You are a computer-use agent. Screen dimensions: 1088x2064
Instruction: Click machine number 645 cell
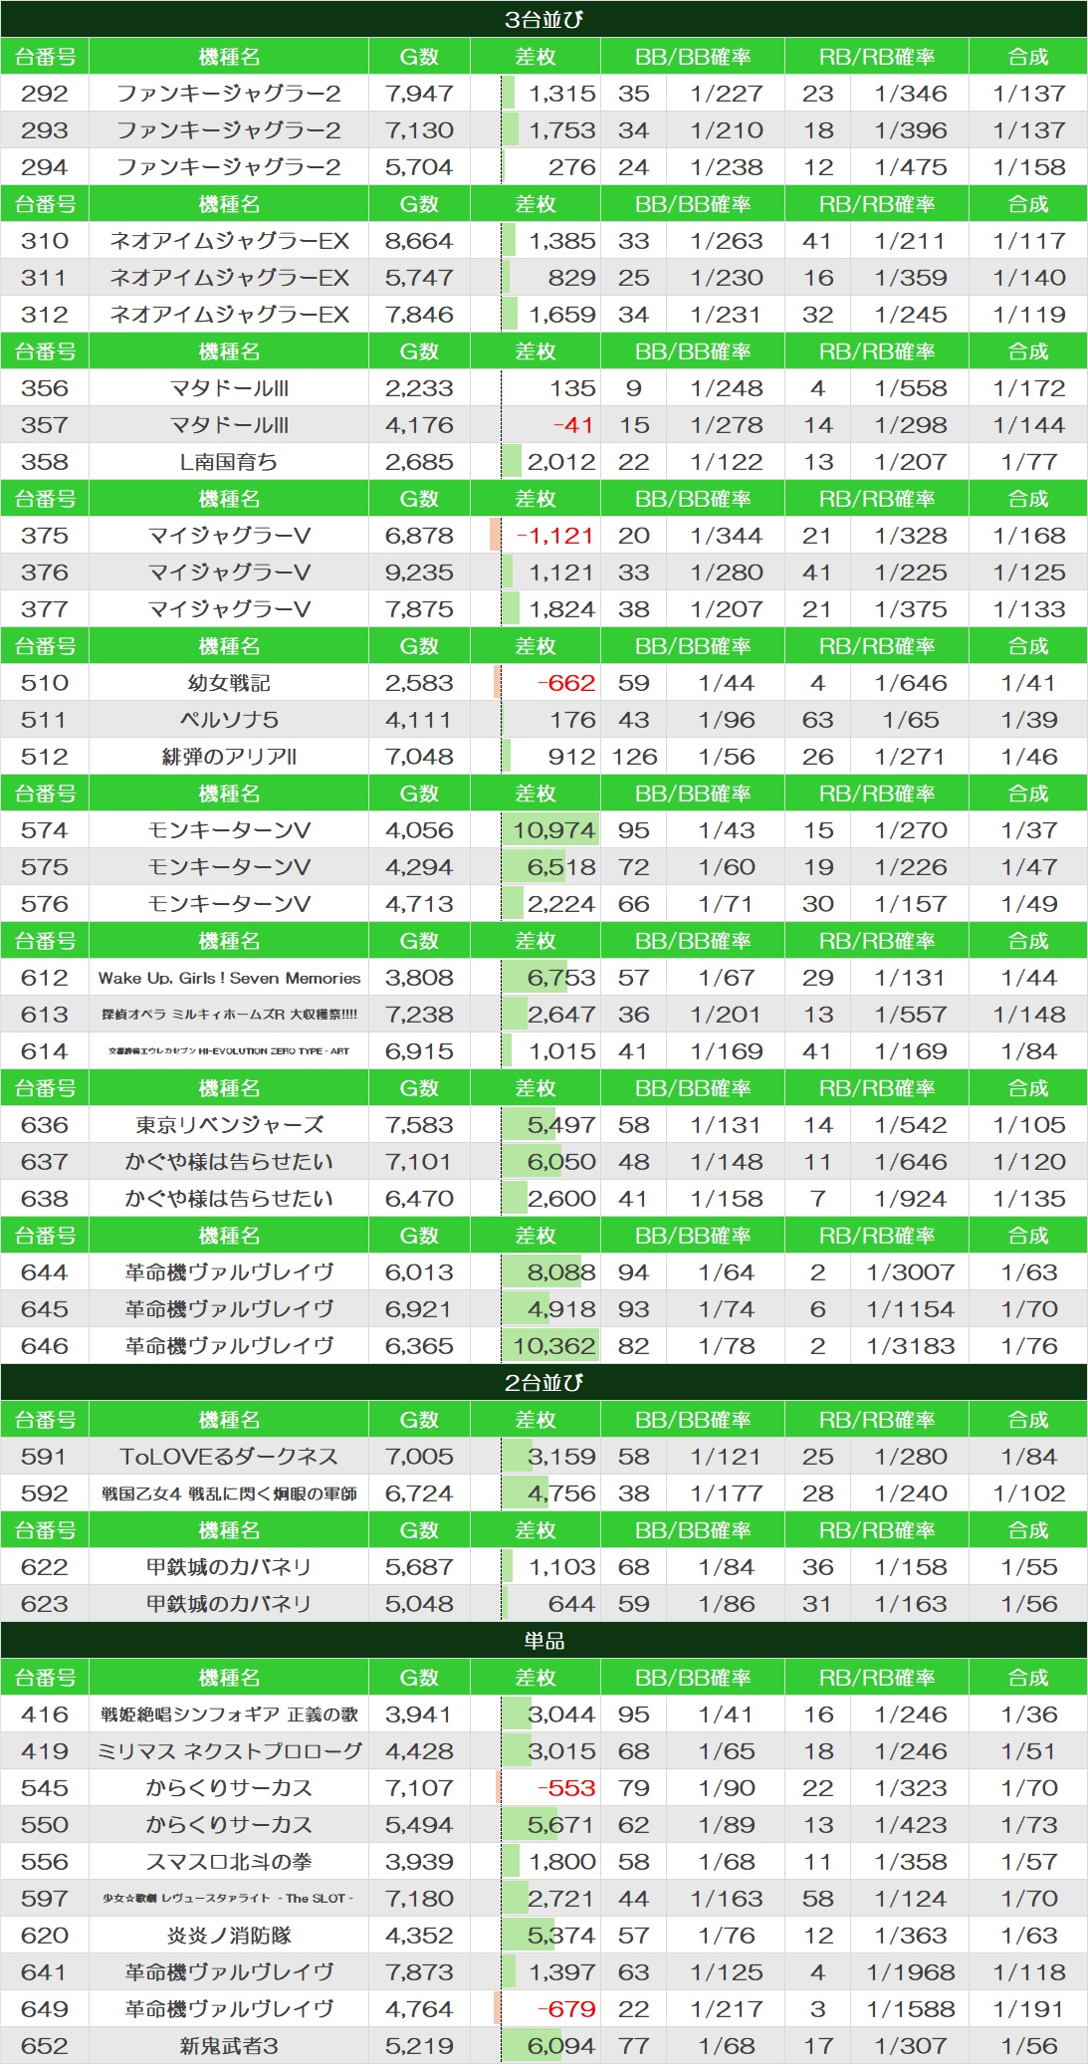pos(45,1309)
